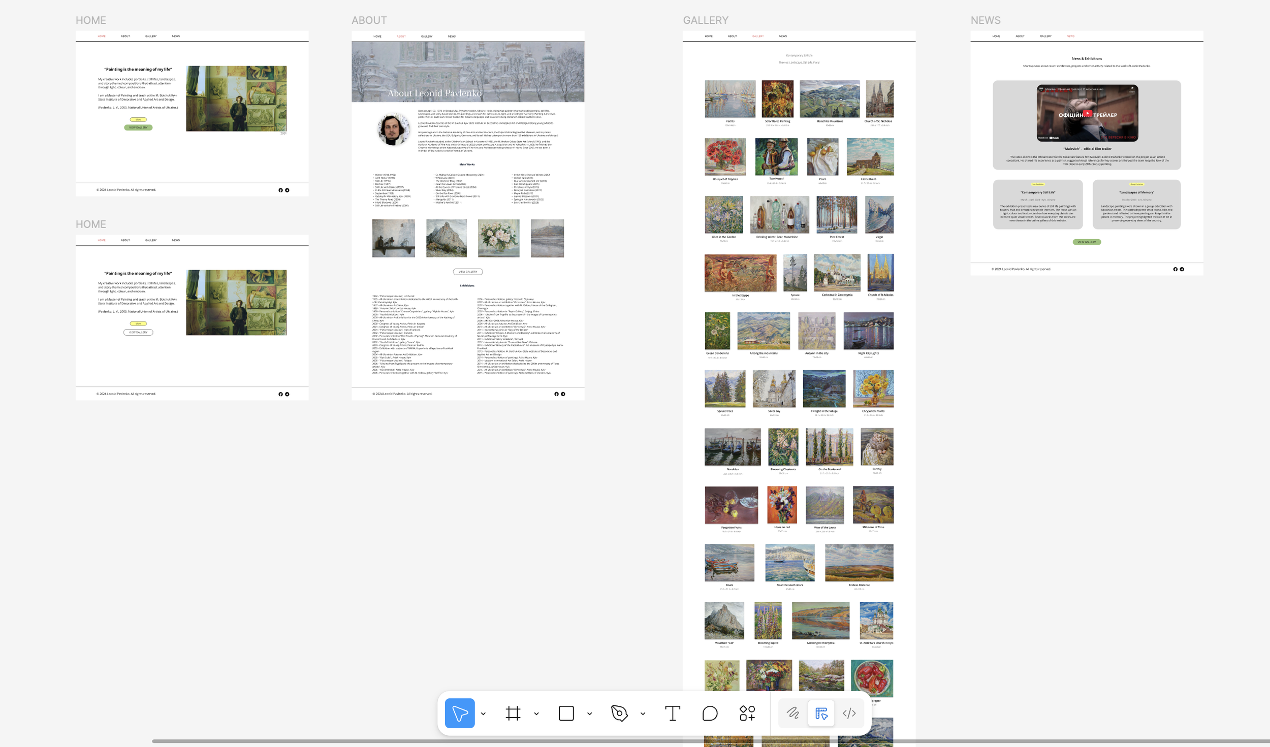Select the Malevich trailer video thumbnail
Screen dimensions: 1270x747
tap(1087, 113)
